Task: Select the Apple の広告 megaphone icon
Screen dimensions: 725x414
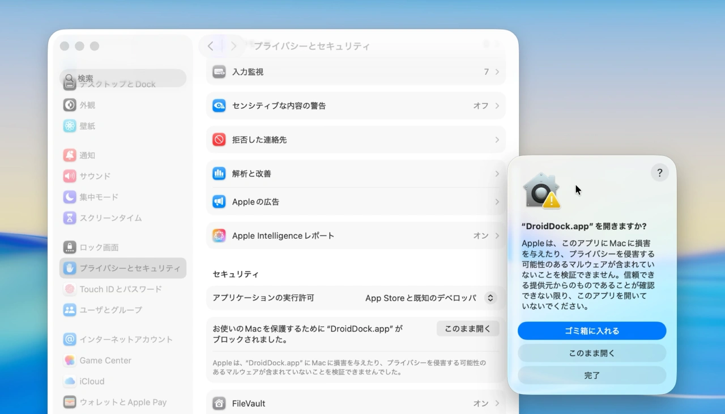Action: [x=219, y=201]
